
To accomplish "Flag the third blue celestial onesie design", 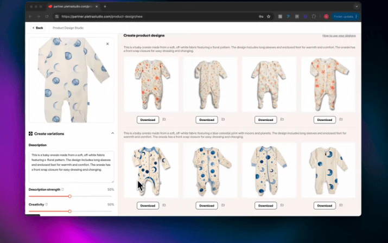I will pos(282,206).
